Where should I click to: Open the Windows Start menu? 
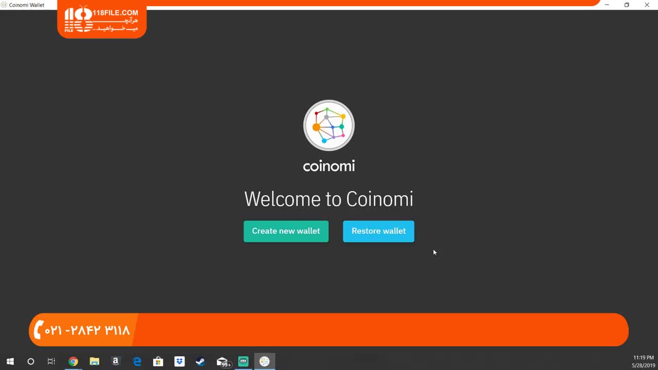coord(10,361)
